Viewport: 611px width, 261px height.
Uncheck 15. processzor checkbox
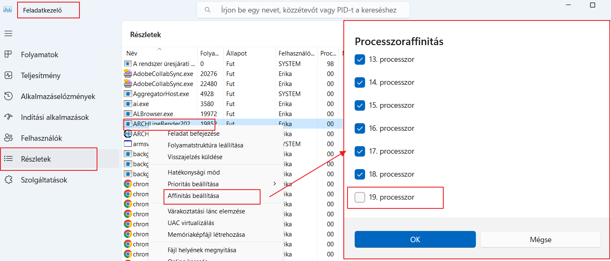360,106
